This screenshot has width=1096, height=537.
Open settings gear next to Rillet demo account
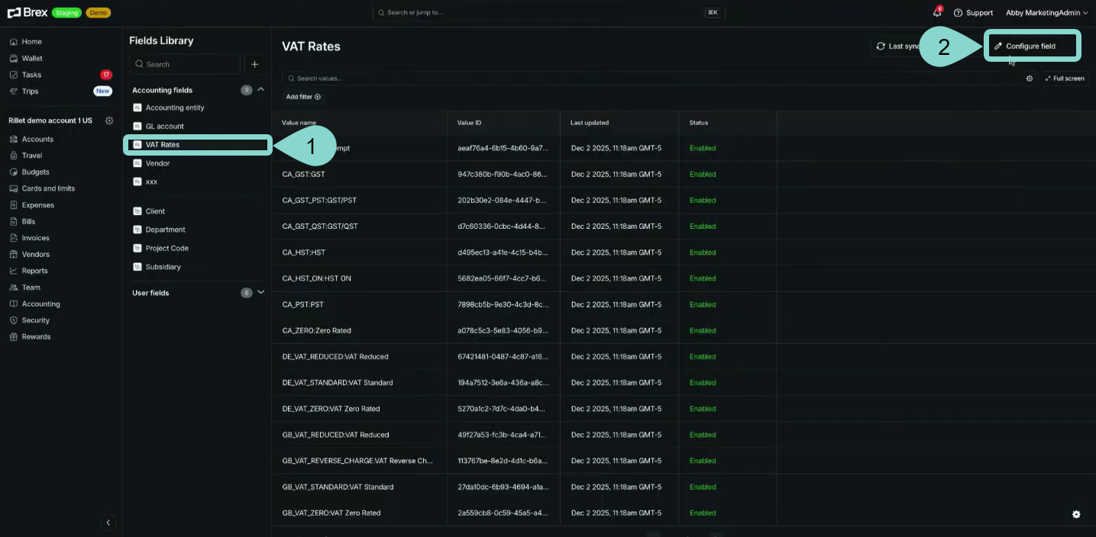click(109, 121)
